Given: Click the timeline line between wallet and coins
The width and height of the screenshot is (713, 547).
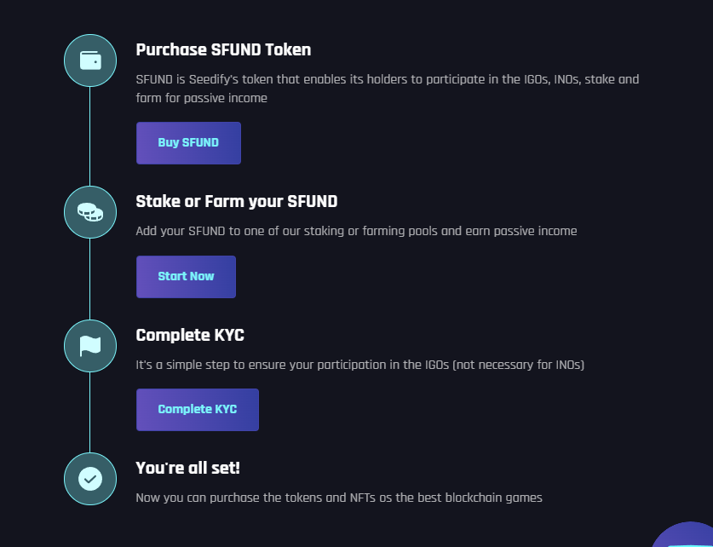Looking at the screenshot, I should (89, 136).
